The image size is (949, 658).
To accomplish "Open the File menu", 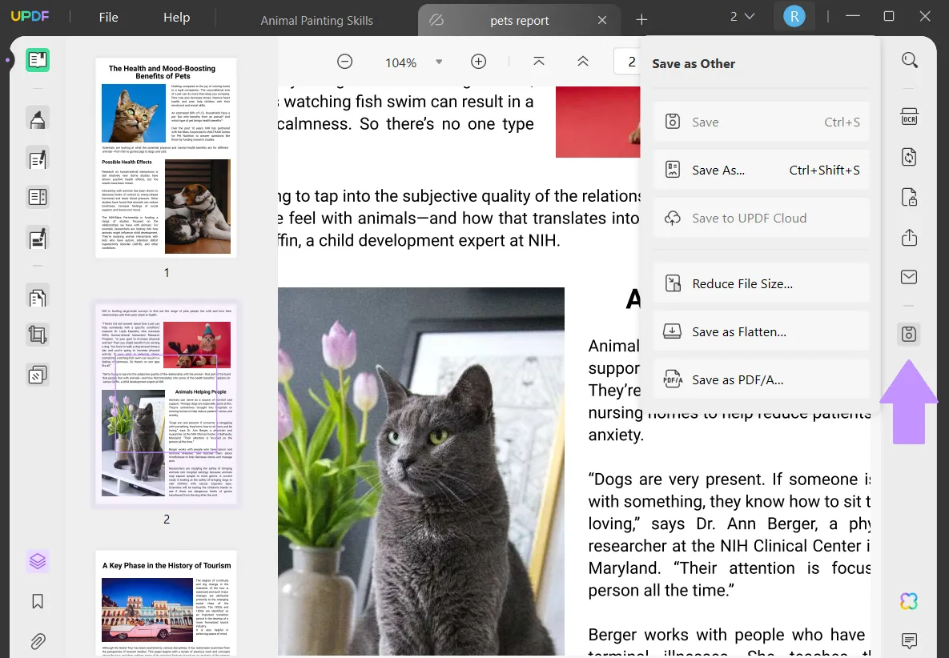I will (108, 16).
